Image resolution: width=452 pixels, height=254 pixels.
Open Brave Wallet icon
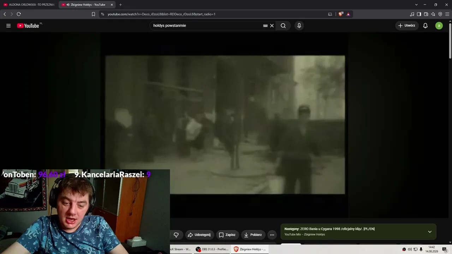coord(426,14)
